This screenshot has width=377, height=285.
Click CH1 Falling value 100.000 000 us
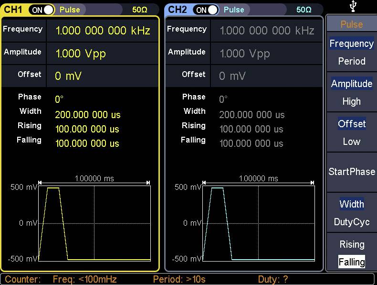click(x=87, y=143)
